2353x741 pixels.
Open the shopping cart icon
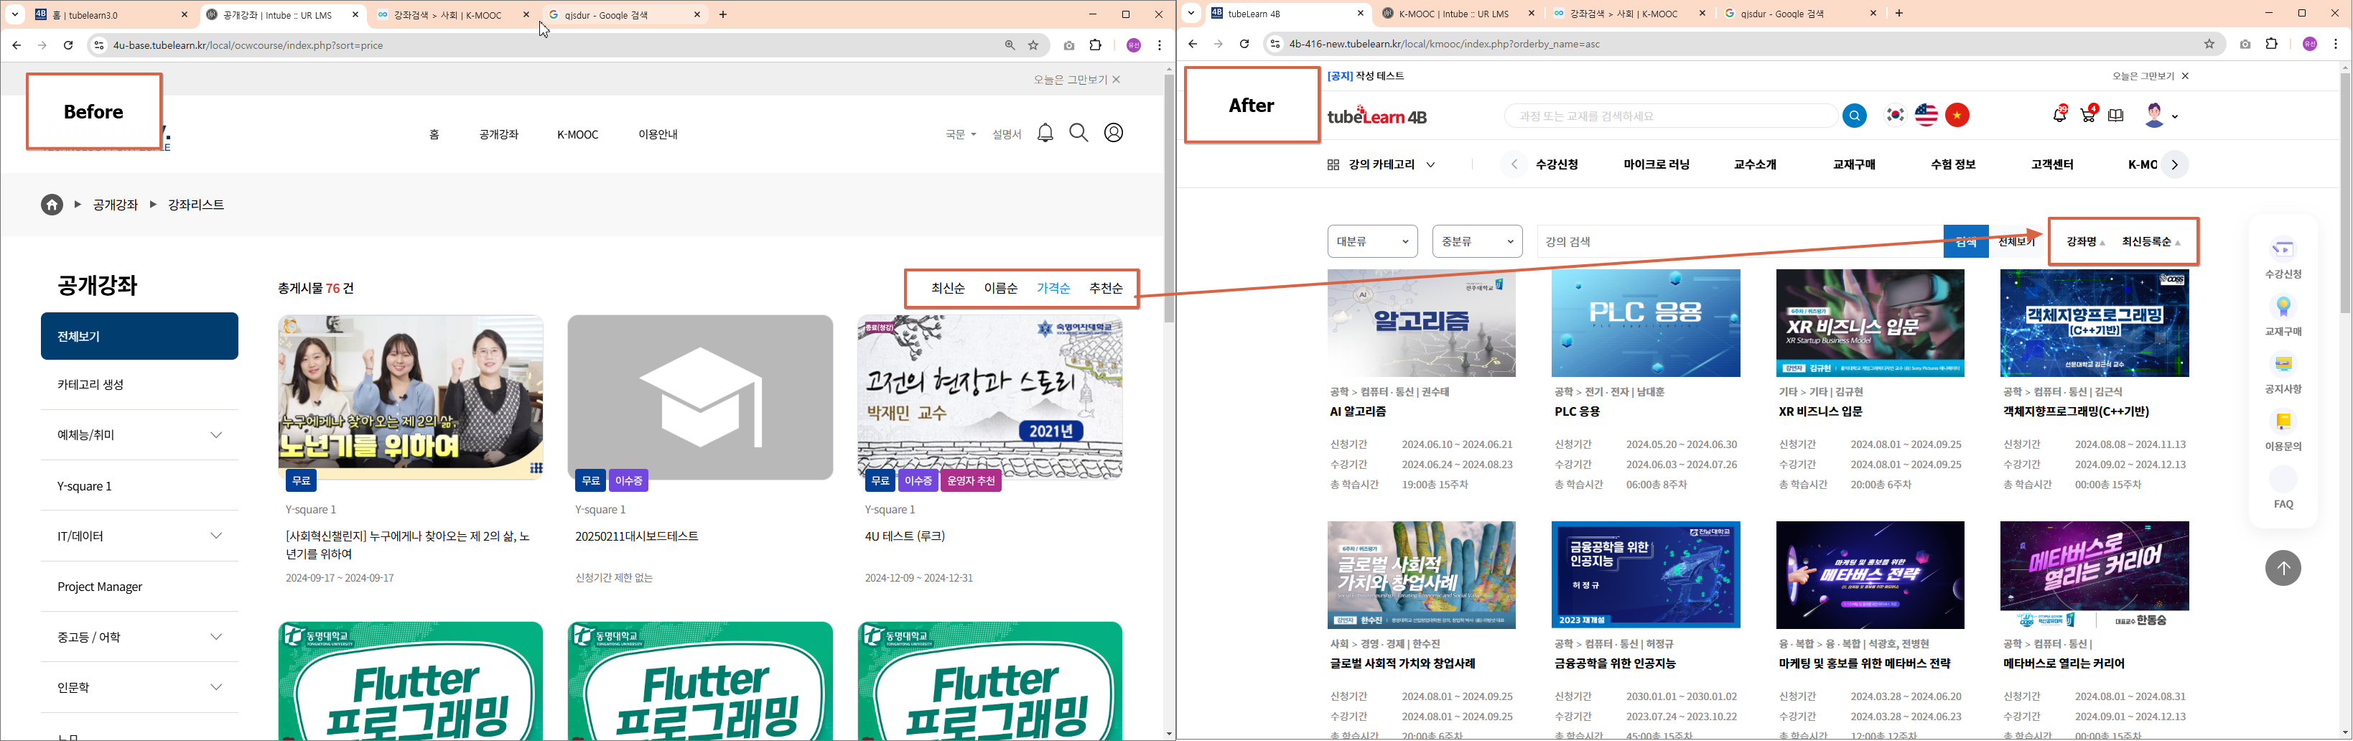click(x=2087, y=115)
